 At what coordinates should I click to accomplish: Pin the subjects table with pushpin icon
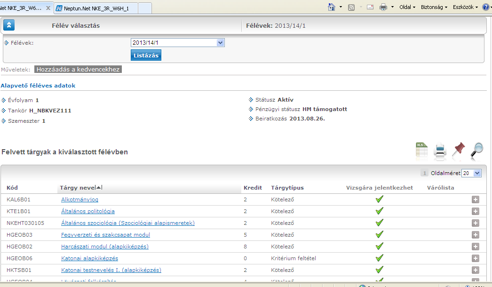[x=459, y=149]
